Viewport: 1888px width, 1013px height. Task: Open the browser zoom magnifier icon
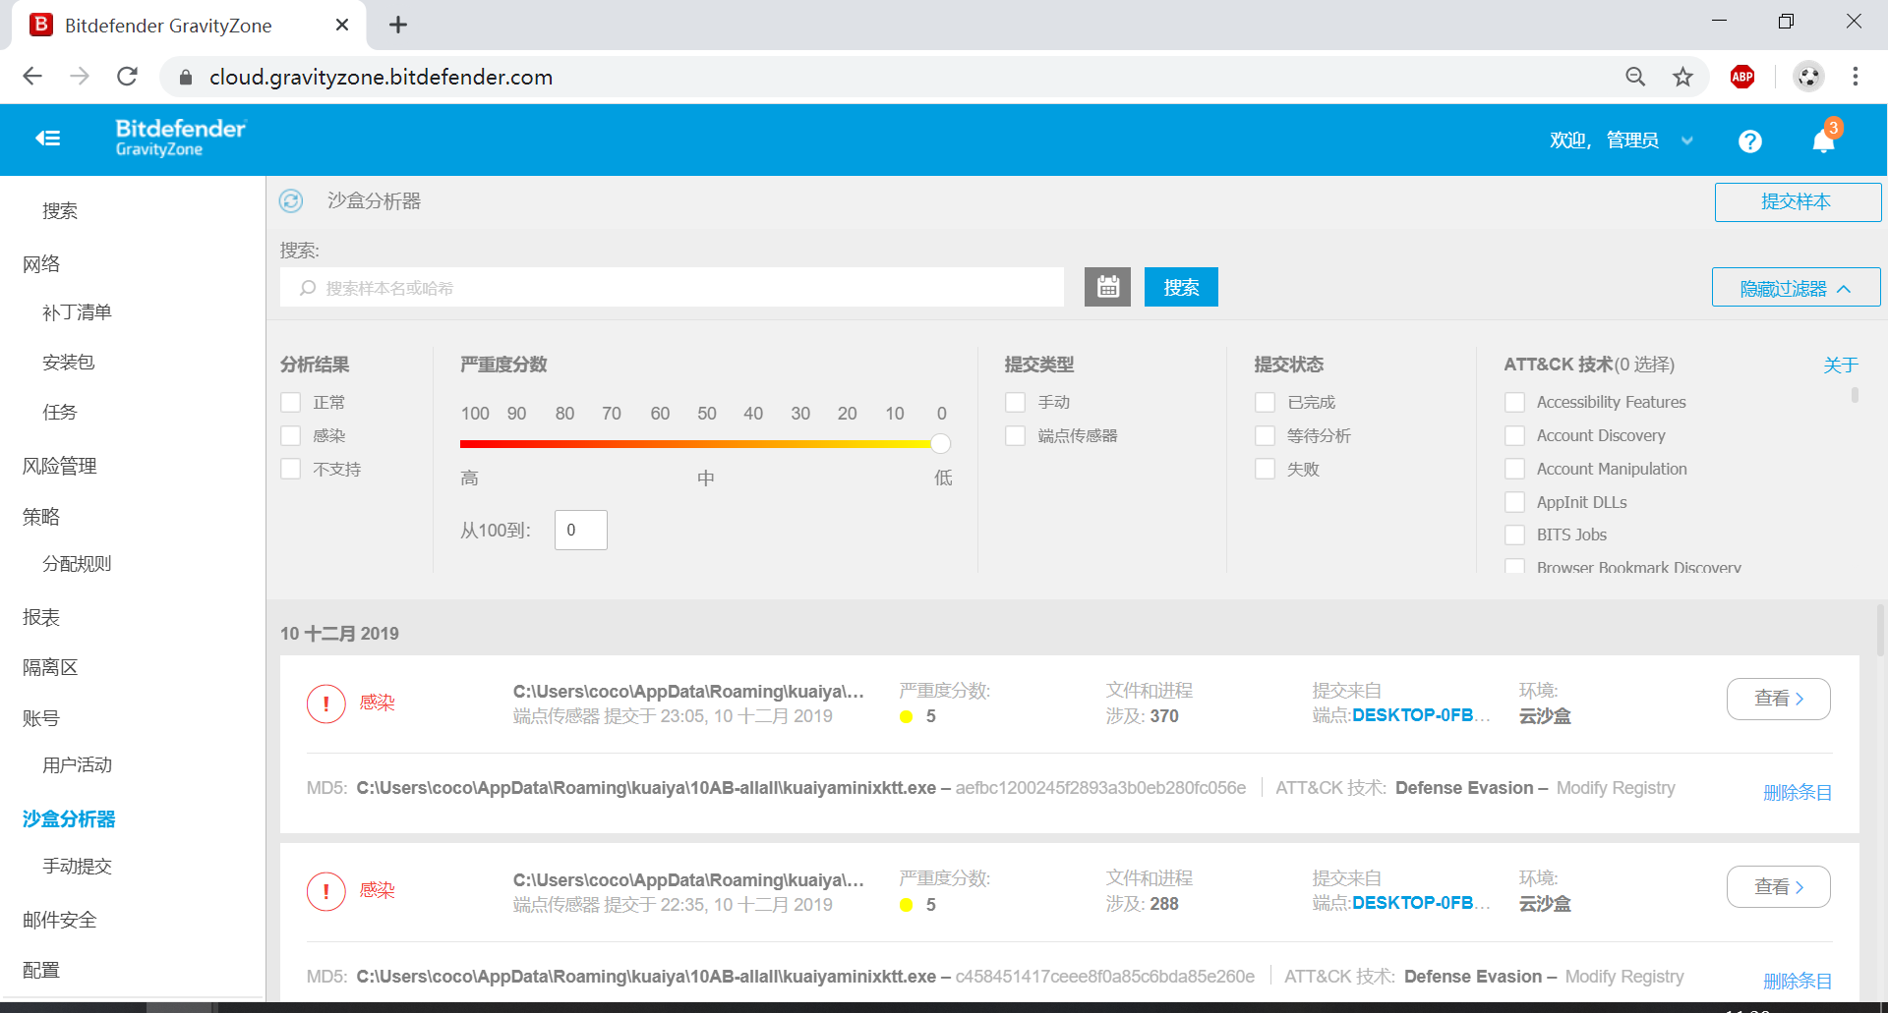[1635, 77]
